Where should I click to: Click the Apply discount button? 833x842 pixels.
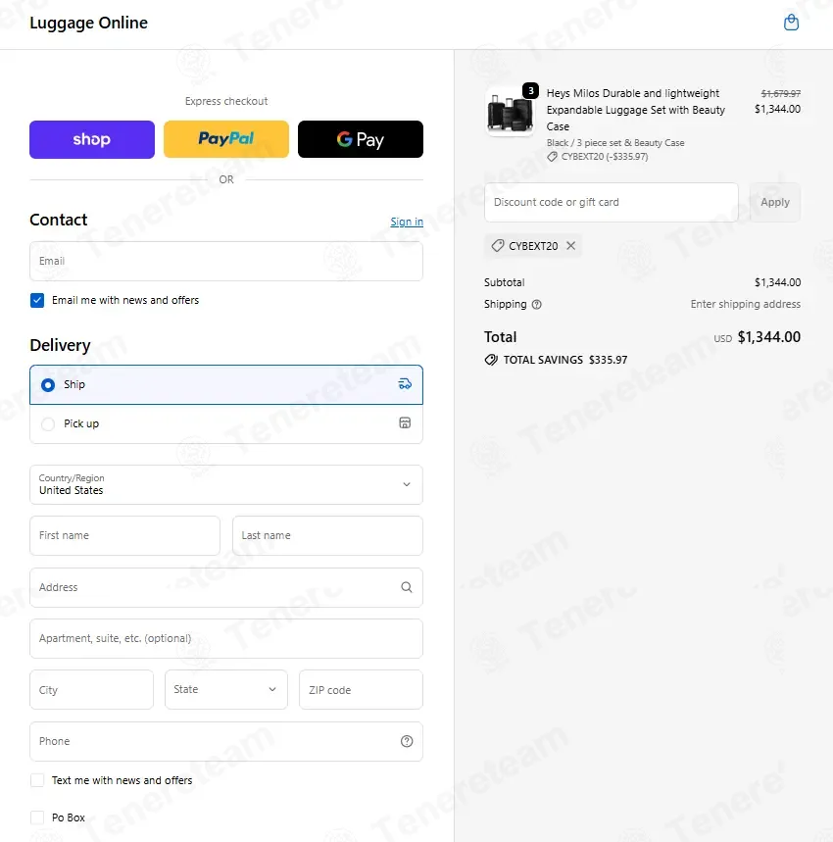click(774, 203)
